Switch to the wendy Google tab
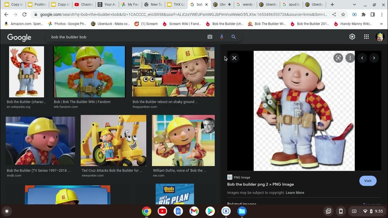 pos(245,5)
